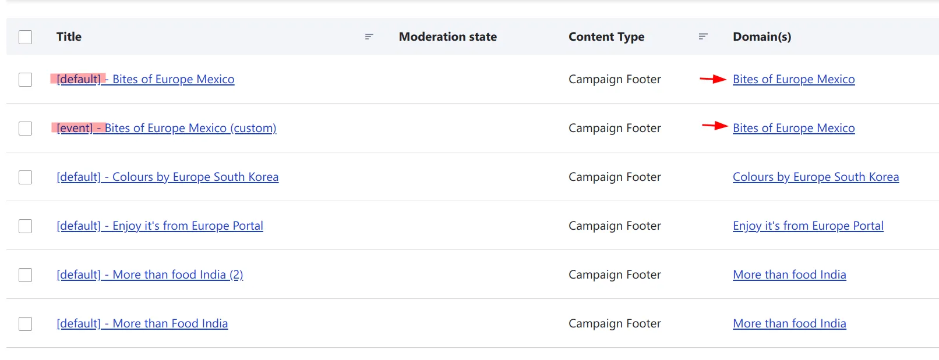Visit Bites of Europe Mexico domain in first row
The width and height of the screenshot is (939, 360).
(x=793, y=80)
